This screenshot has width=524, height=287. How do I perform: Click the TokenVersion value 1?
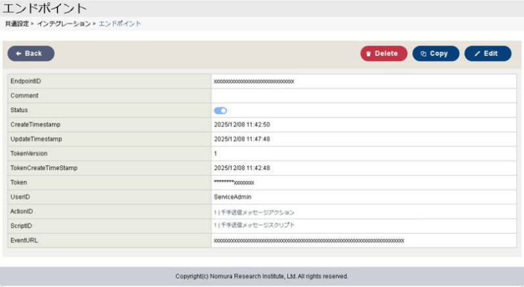pyautogui.click(x=215, y=154)
